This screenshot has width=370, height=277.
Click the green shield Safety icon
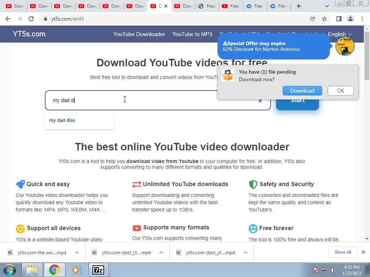pyautogui.click(x=253, y=184)
